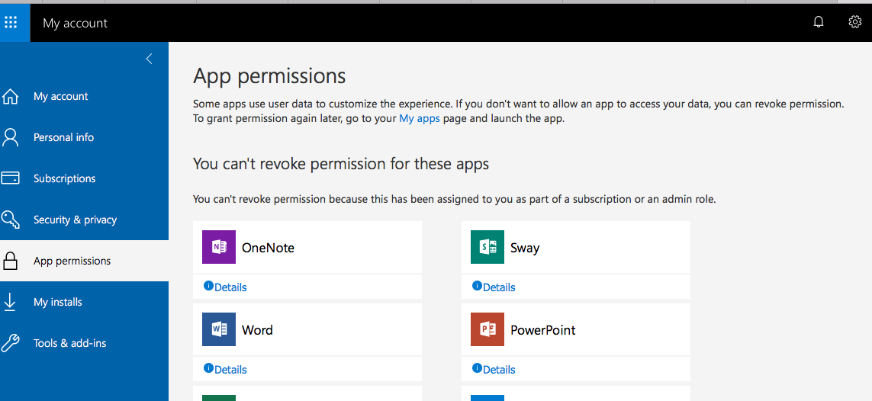Click the person icon beside Personal info
872x401 pixels.
[x=11, y=137]
